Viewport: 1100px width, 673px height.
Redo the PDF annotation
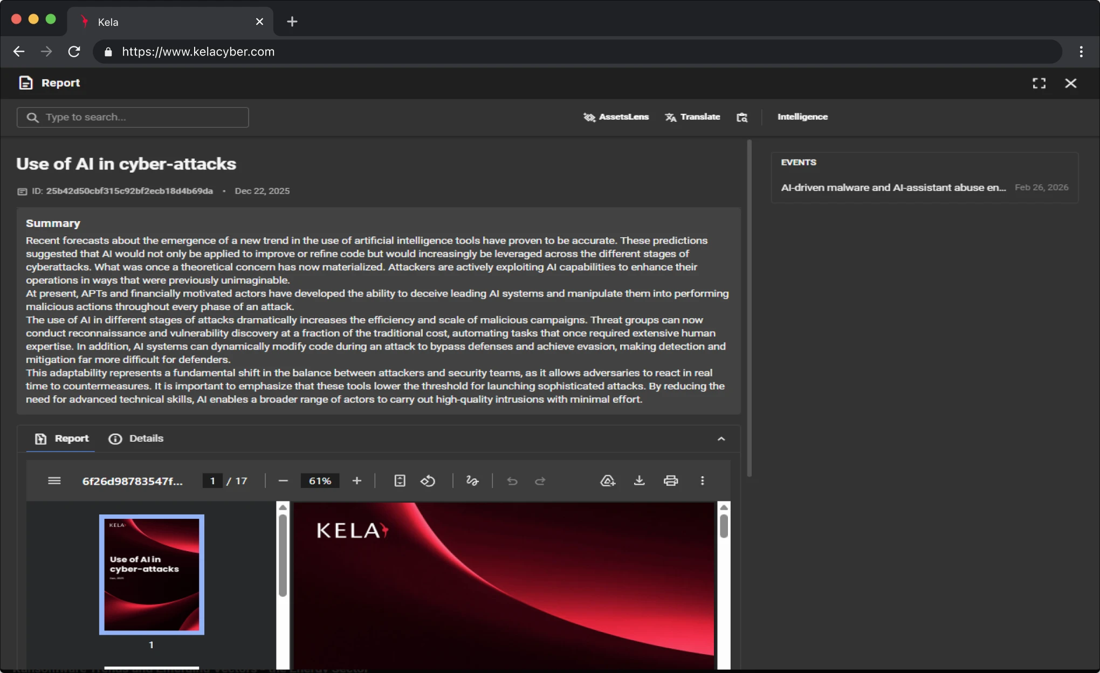[x=540, y=480]
